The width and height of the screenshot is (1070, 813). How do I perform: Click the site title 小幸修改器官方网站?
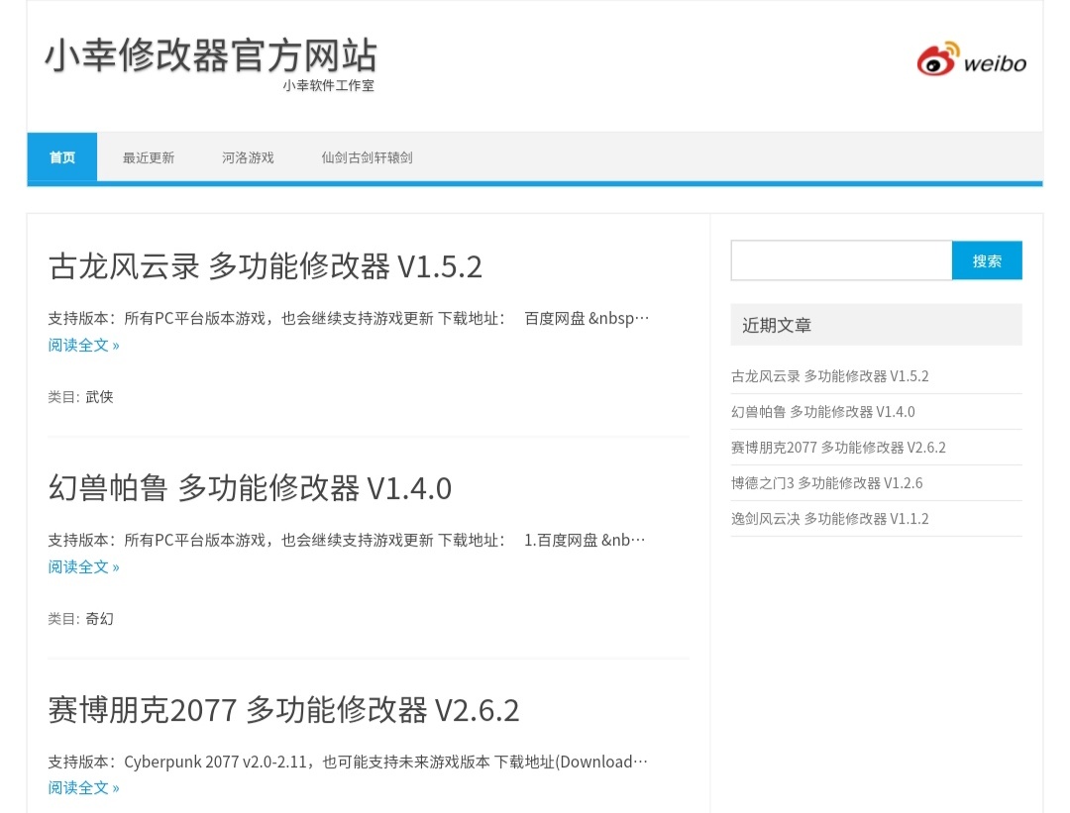click(211, 54)
